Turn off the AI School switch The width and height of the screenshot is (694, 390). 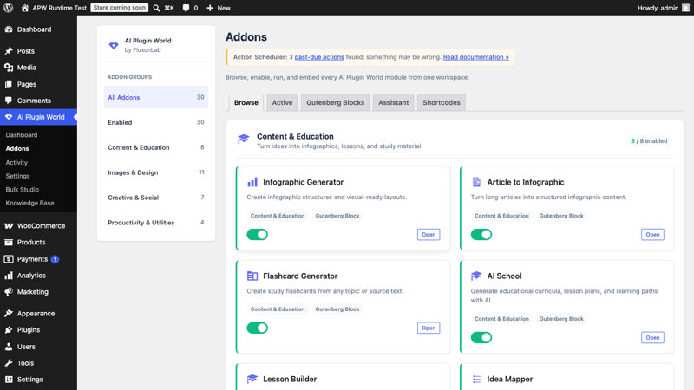coord(481,338)
